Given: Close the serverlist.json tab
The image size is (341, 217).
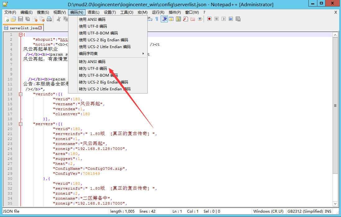Looking at the screenshot, I should coord(40,28).
